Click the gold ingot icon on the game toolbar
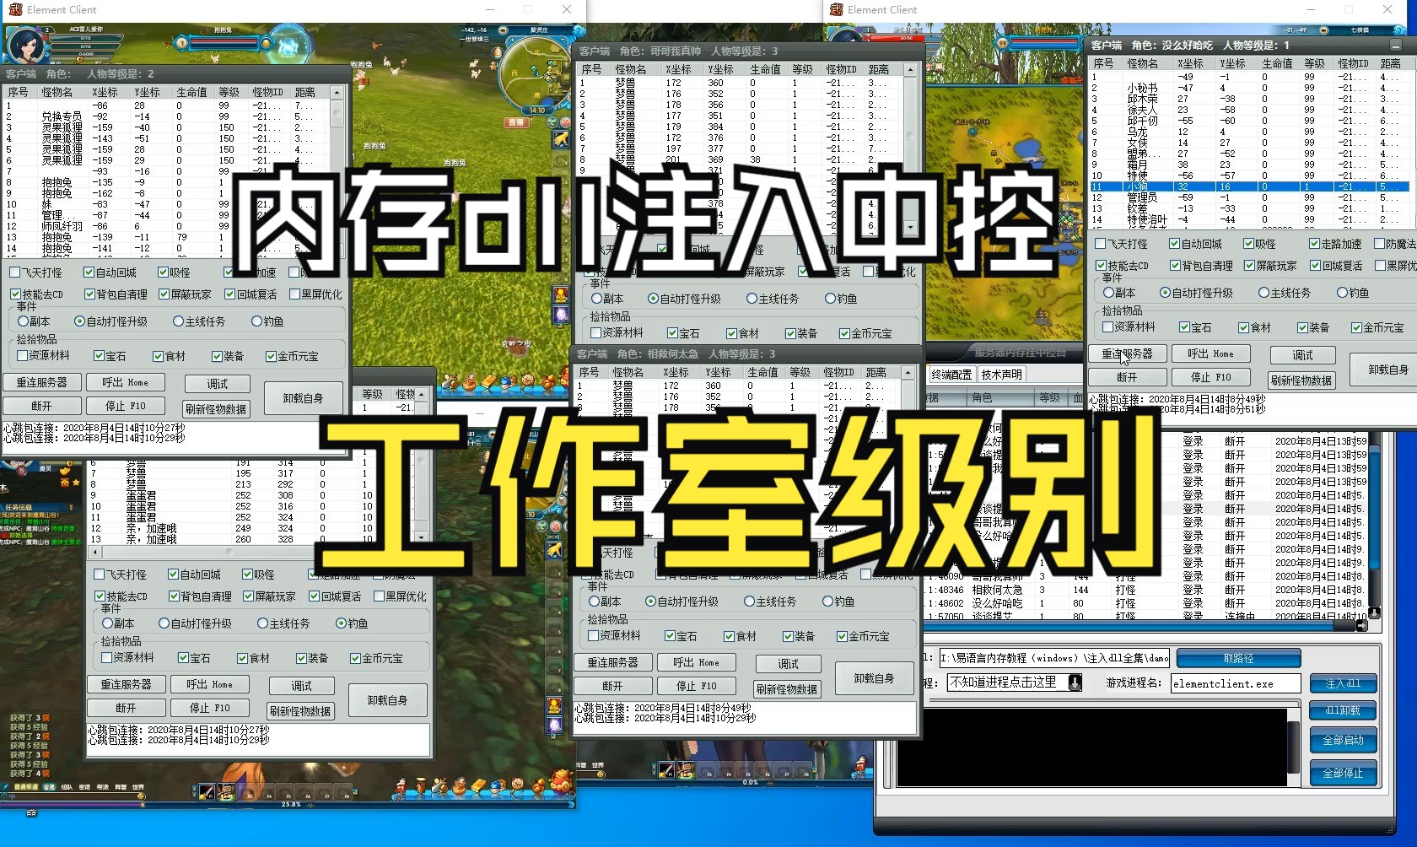The height and width of the screenshot is (847, 1417). (477, 786)
